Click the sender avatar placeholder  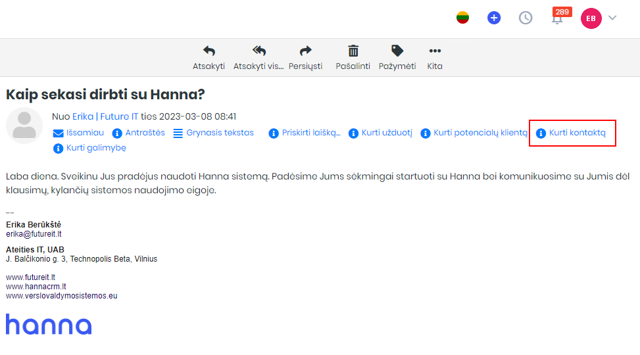(x=24, y=126)
